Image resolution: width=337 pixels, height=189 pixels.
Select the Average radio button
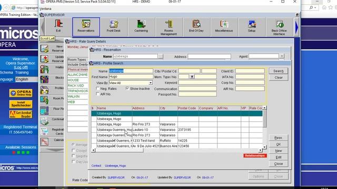point(73,145)
